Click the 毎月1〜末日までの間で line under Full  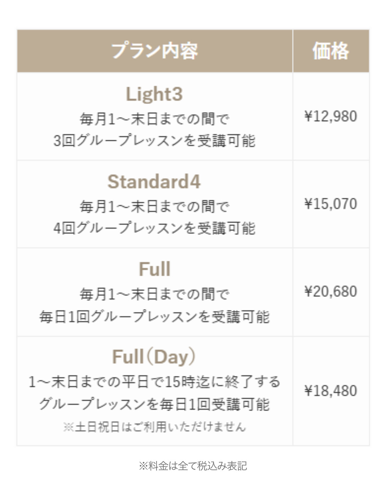(x=154, y=294)
